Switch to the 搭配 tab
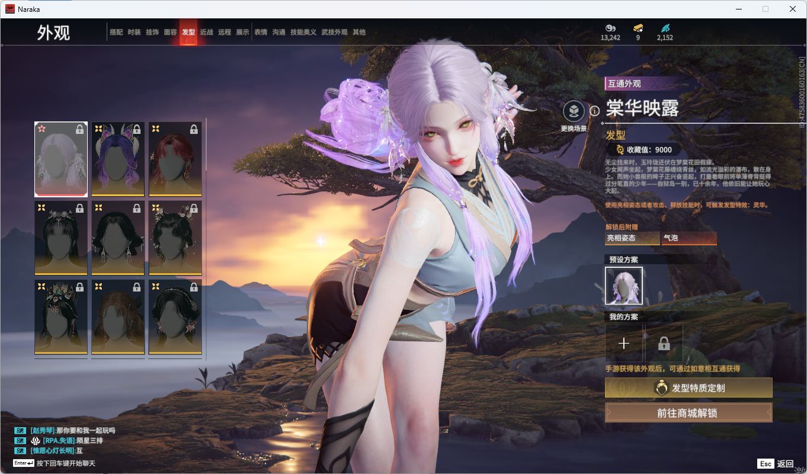Screen dimensions: 807x474 click(116, 32)
